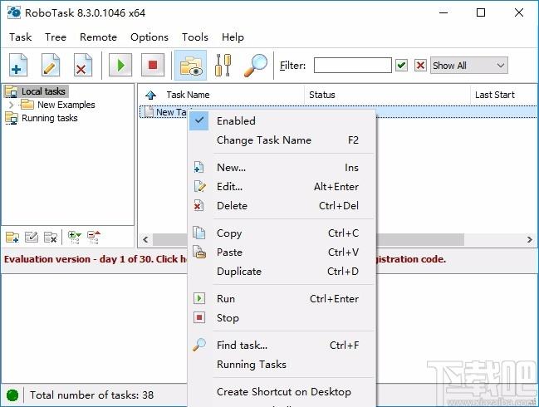Screen dimensions: 539x407
Task: Click the task list scroll right arrow
Action: pos(530,239)
